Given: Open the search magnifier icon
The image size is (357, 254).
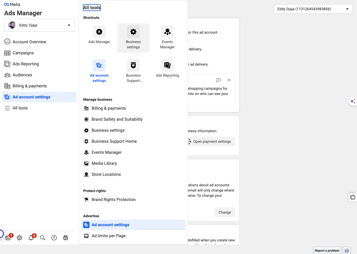Looking at the screenshot, I should [43, 238].
